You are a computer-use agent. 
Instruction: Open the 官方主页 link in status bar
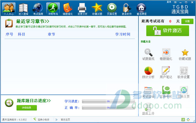pyautogui.click(x=65, y=120)
